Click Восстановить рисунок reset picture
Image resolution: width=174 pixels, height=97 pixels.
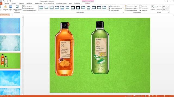[x=30, y=10]
